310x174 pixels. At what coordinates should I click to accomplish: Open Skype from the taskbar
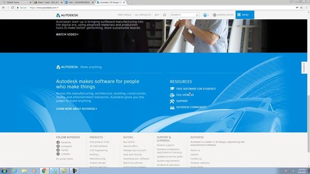pyautogui.click(x=54, y=171)
